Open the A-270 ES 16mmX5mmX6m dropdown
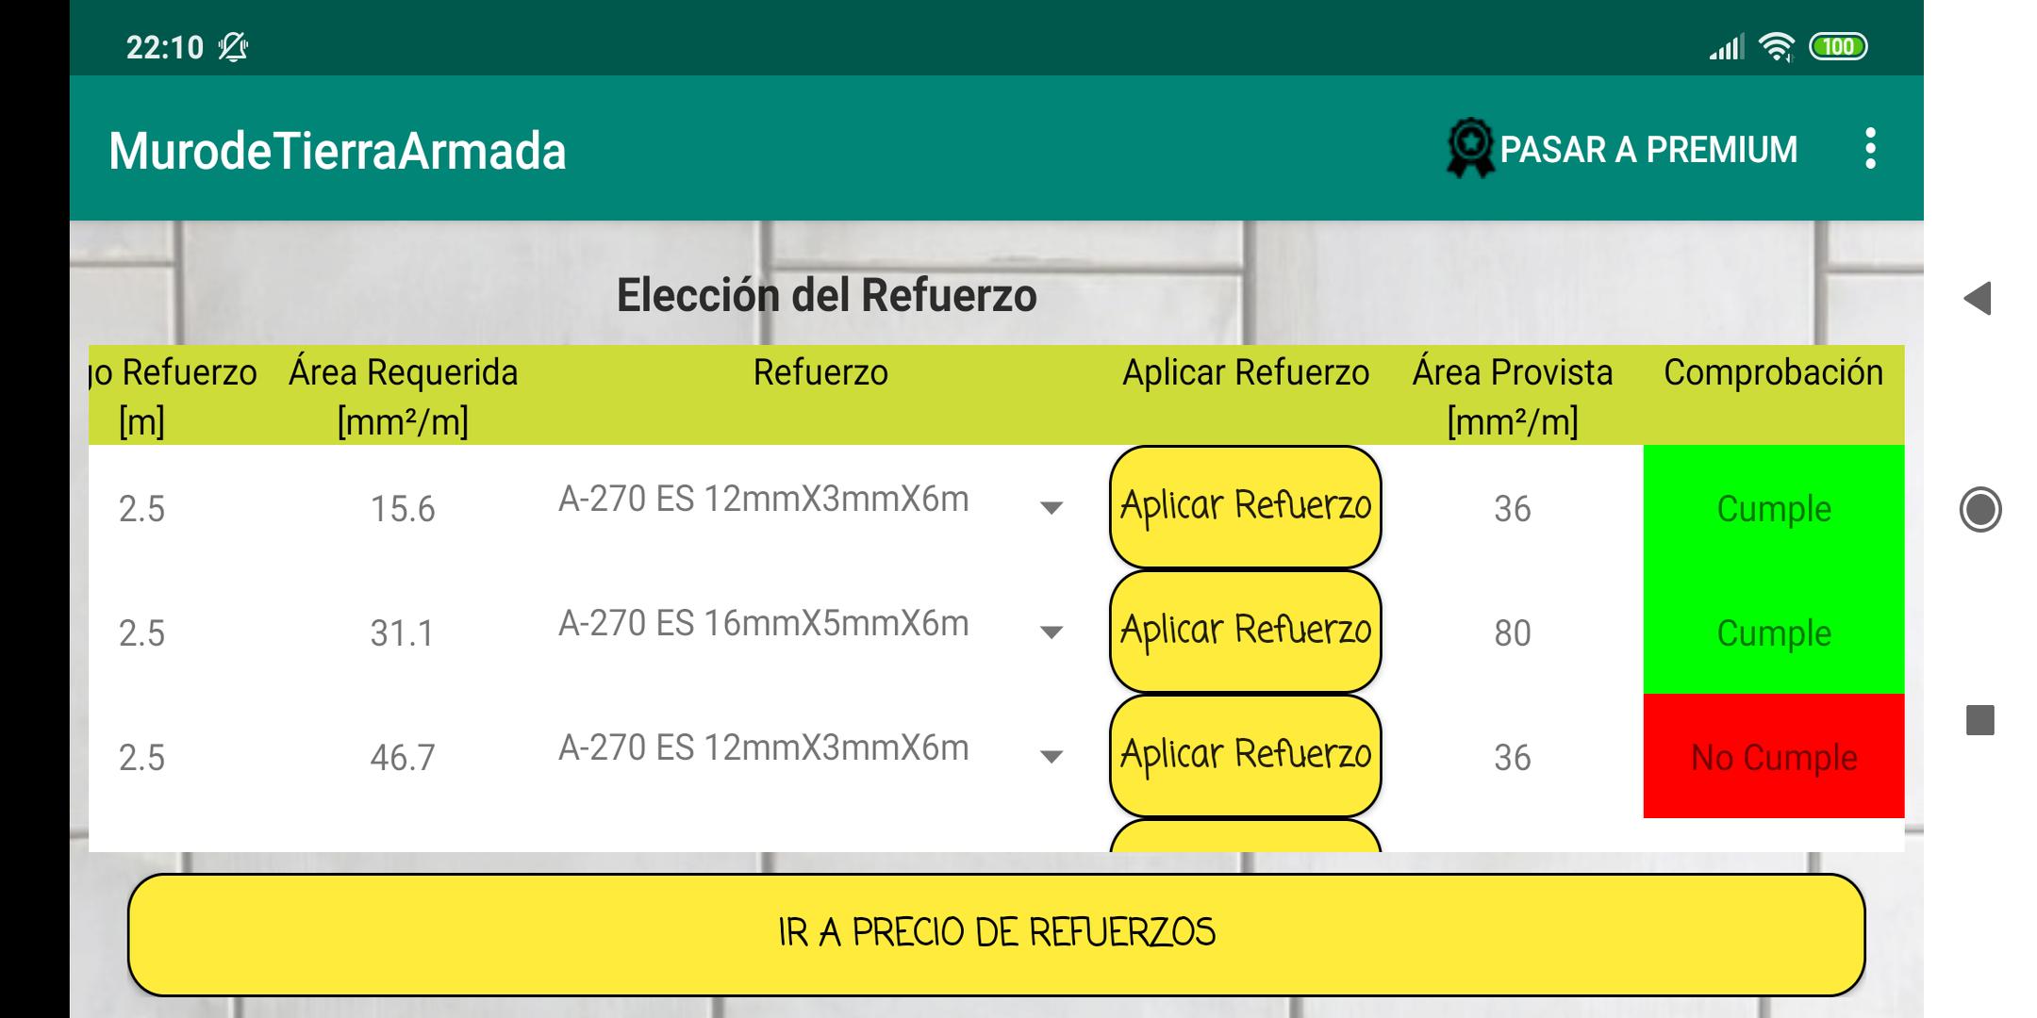The width and height of the screenshot is (2037, 1018). click(811, 626)
